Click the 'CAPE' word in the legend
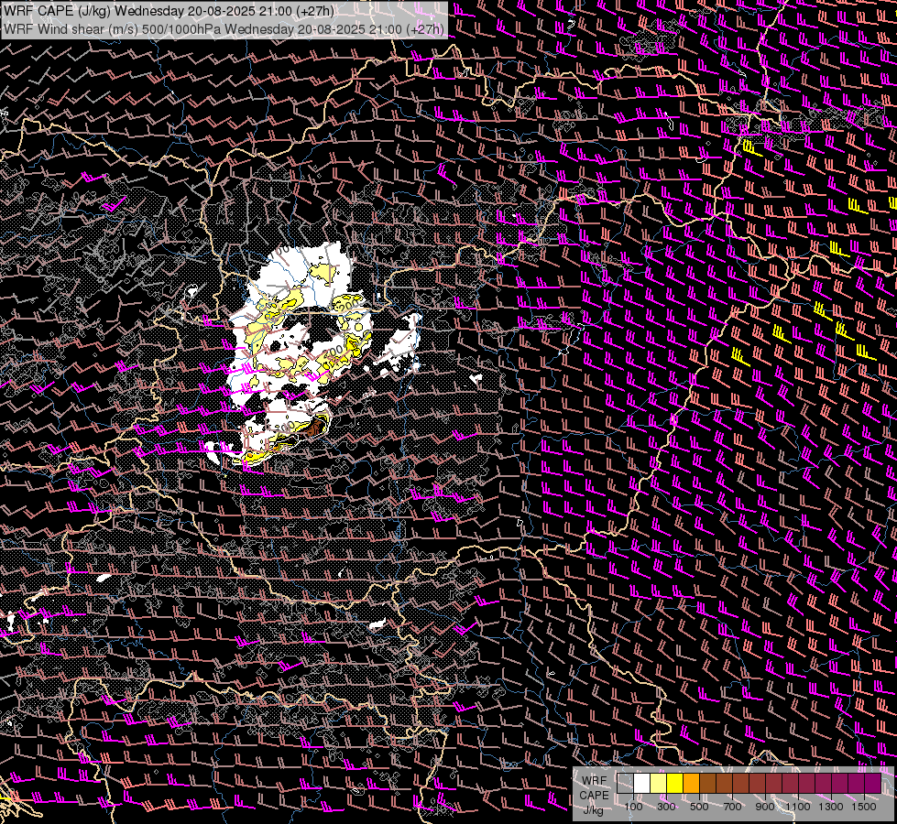Screen dimensions: 897x824 [x=594, y=796]
